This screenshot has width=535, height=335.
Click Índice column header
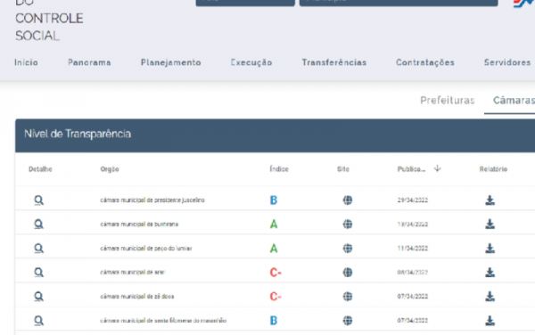pyautogui.click(x=279, y=169)
